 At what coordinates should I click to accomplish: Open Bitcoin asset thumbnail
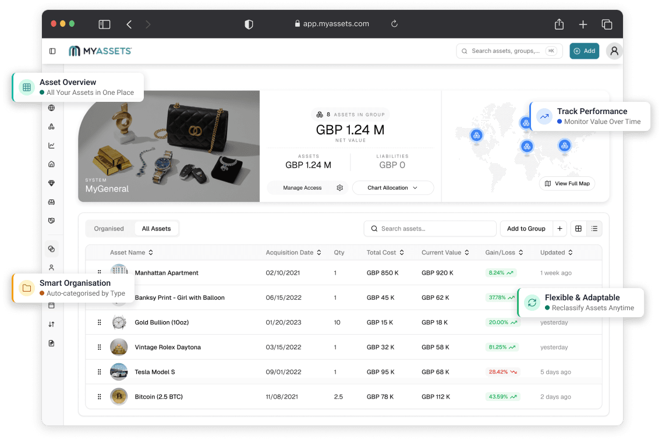tap(119, 396)
